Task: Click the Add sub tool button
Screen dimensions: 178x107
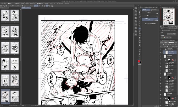Action: coord(150,24)
